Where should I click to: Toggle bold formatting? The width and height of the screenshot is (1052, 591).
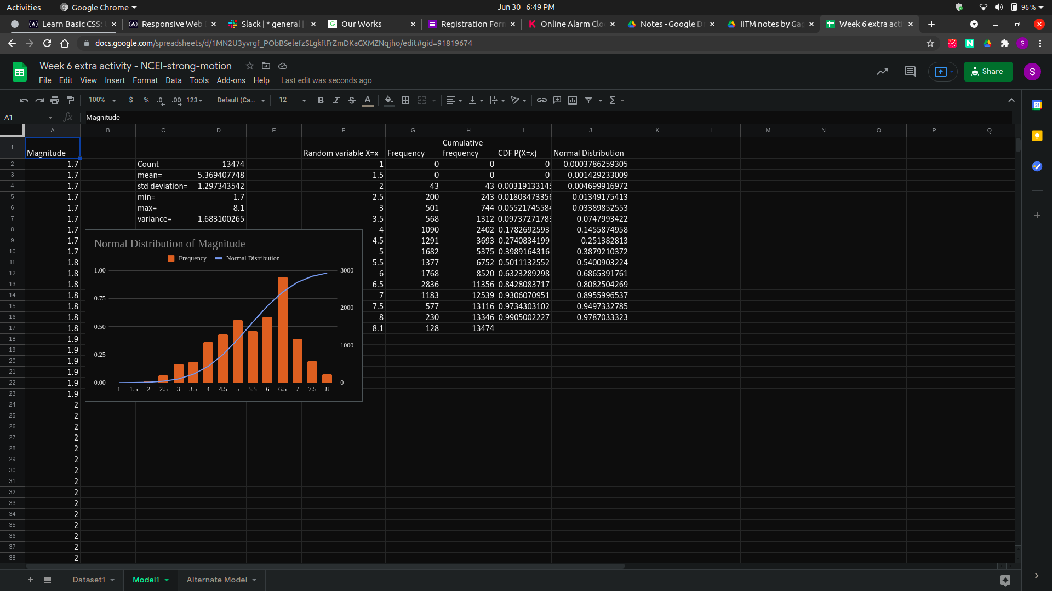(321, 100)
